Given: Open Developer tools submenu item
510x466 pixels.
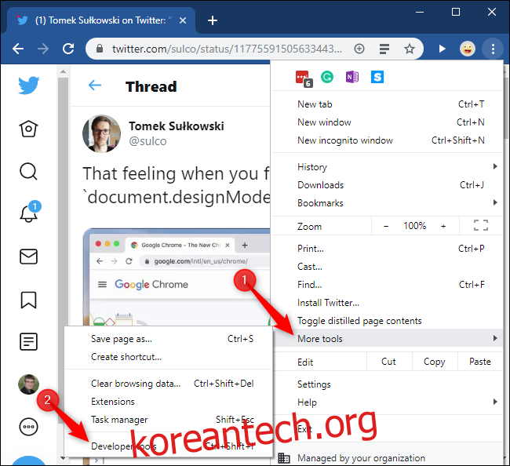Looking at the screenshot, I should tap(168, 446).
